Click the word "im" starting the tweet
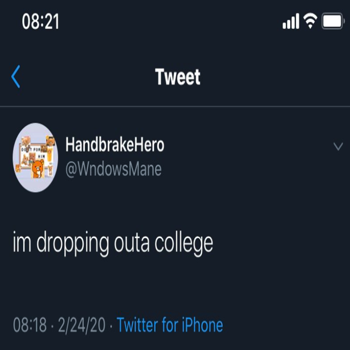 click(x=22, y=244)
